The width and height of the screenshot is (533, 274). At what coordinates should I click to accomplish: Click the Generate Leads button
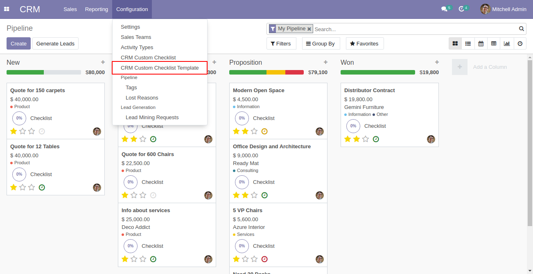point(55,43)
